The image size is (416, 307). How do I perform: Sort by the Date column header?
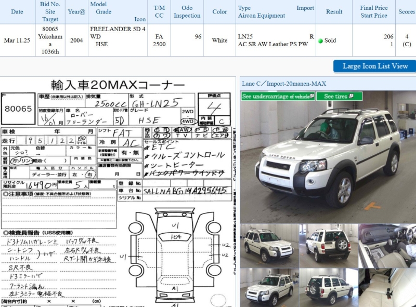pyautogui.click(x=17, y=12)
